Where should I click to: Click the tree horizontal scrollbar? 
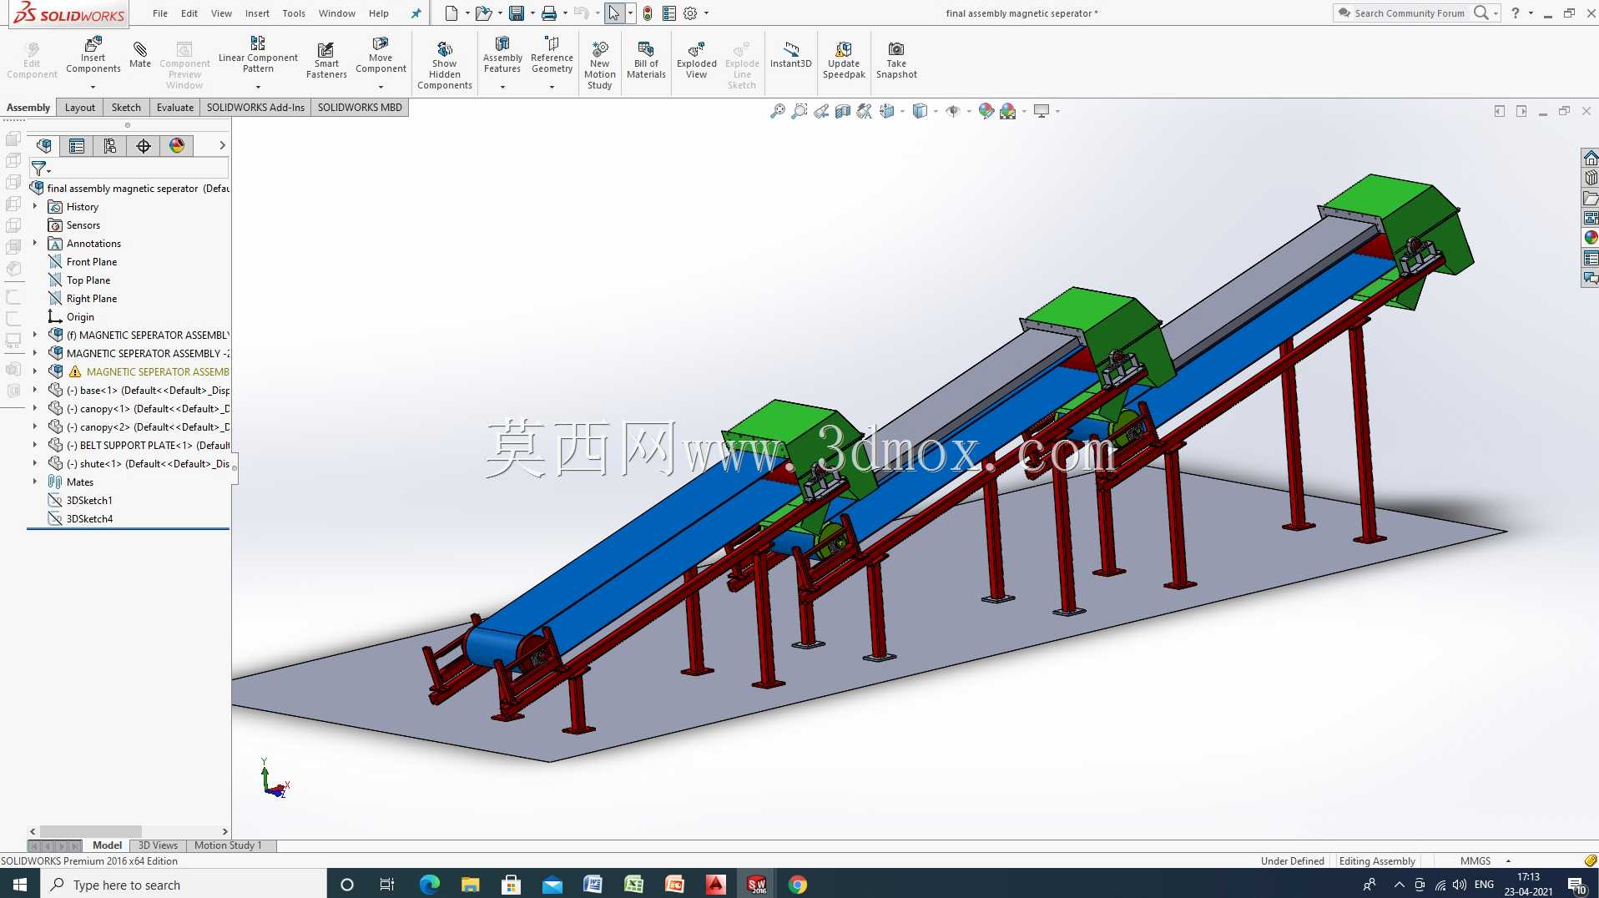coord(91,831)
